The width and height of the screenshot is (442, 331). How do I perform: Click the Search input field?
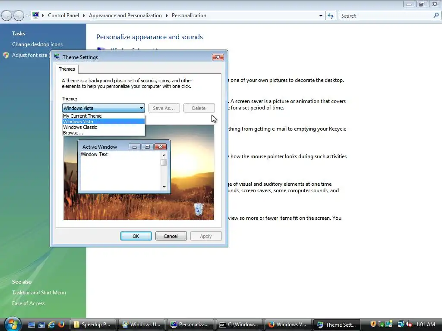(x=385, y=16)
